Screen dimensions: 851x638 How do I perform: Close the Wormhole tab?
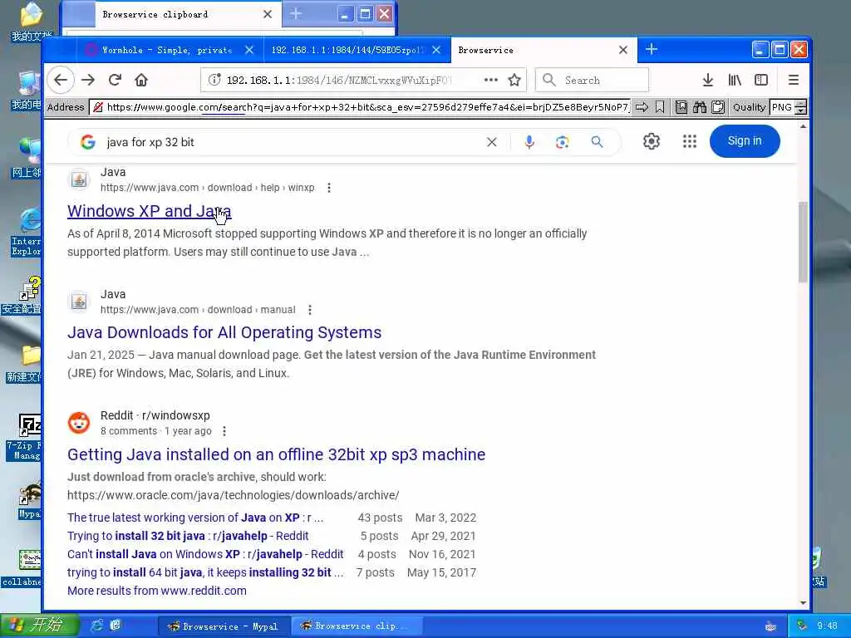[x=249, y=50]
